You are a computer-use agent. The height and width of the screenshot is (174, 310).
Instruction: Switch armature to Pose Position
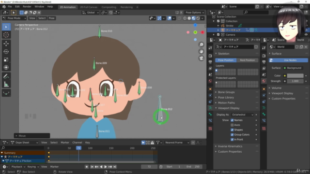[x=226, y=60]
